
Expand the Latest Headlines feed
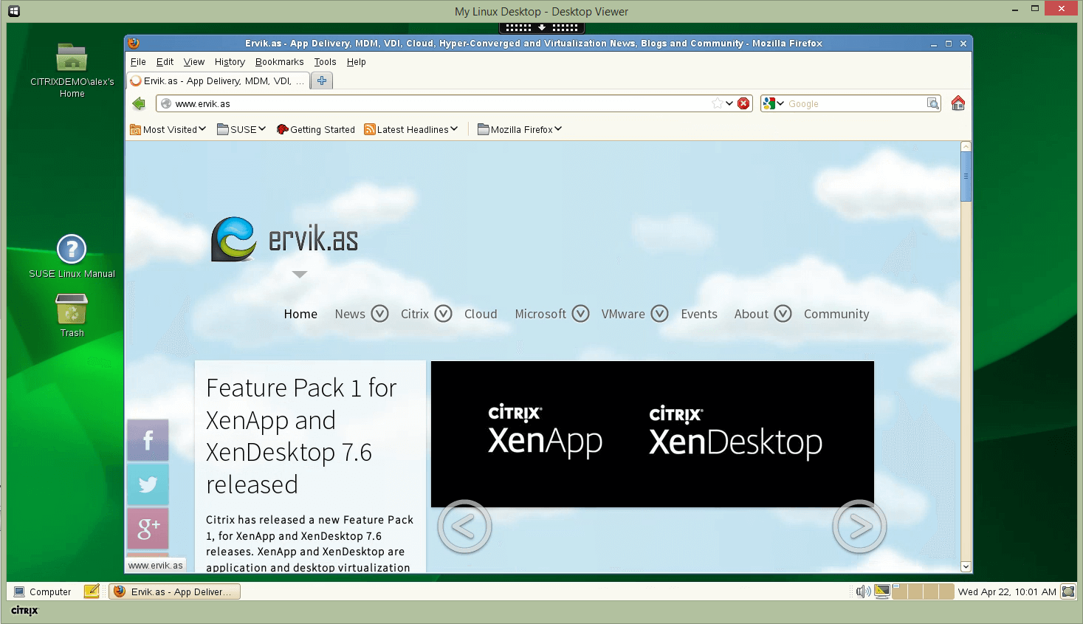click(x=411, y=129)
